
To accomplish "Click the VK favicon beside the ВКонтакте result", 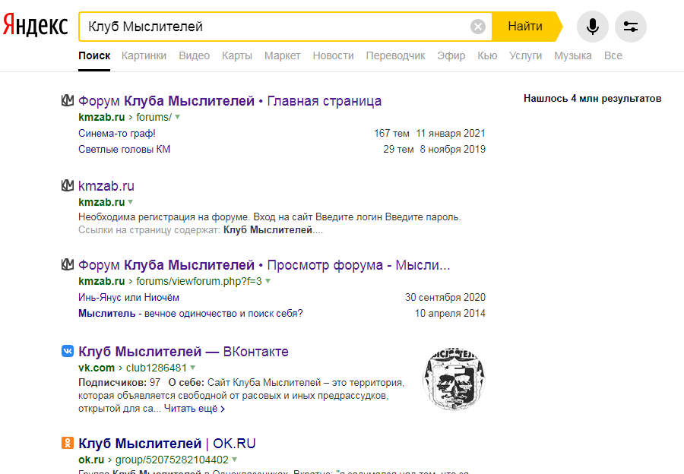I will 67,351.
